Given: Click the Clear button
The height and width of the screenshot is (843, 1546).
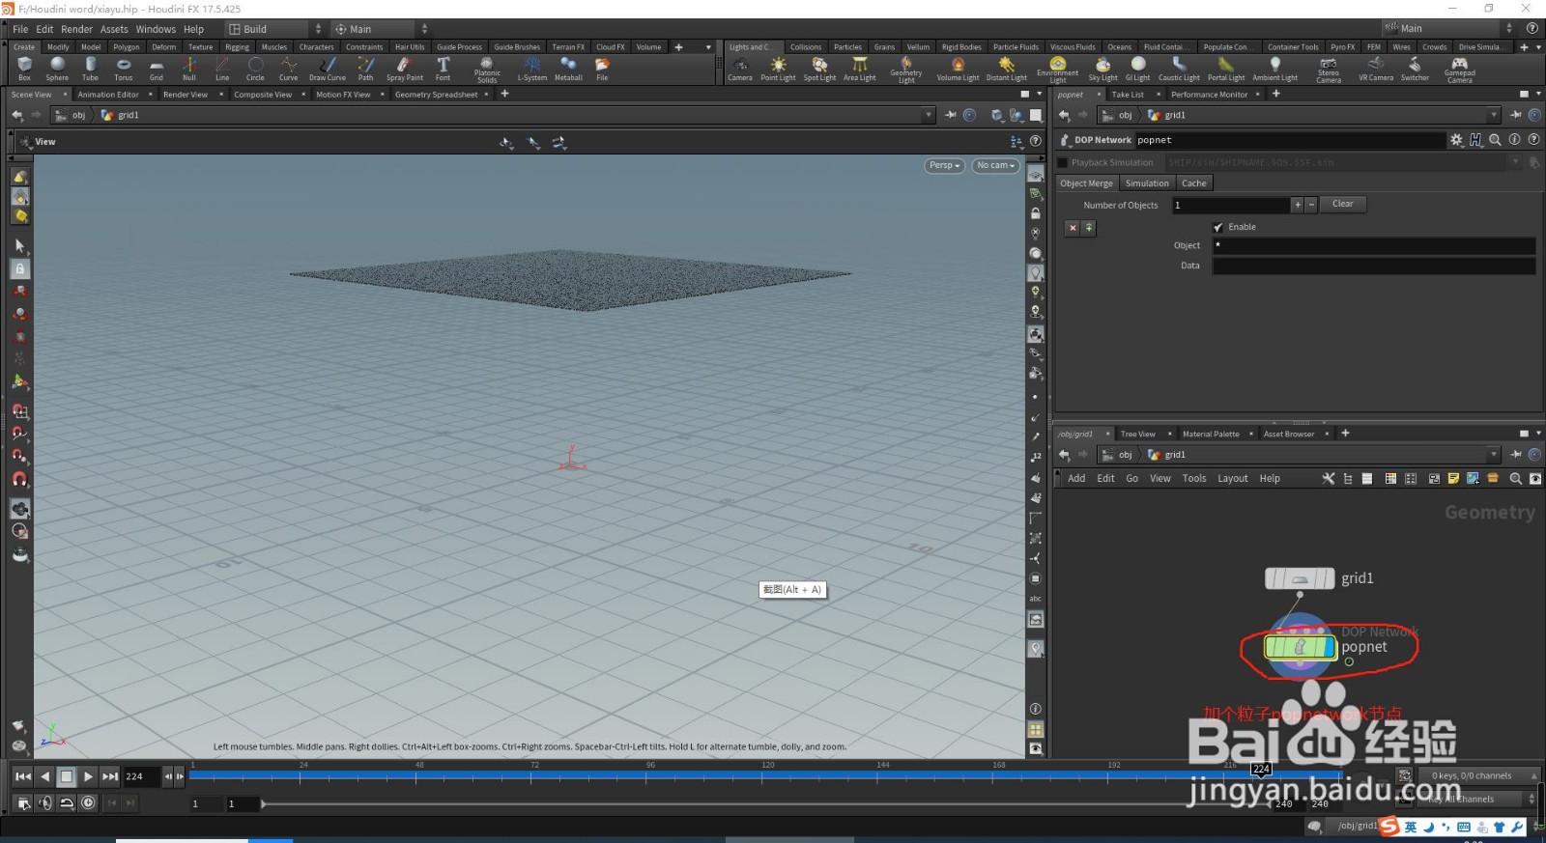Looking at the screenshot, I should [x=1343, y=204].
